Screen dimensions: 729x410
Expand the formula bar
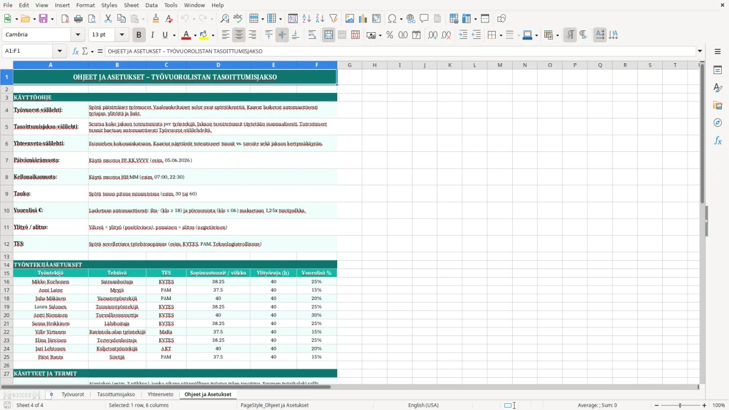pos(700,51)
